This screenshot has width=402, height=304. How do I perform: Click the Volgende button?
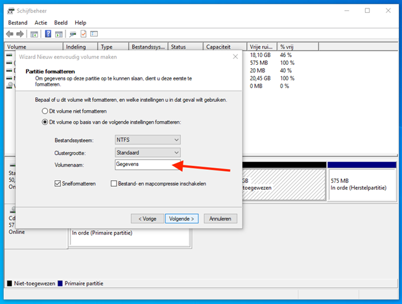[182, 218]
